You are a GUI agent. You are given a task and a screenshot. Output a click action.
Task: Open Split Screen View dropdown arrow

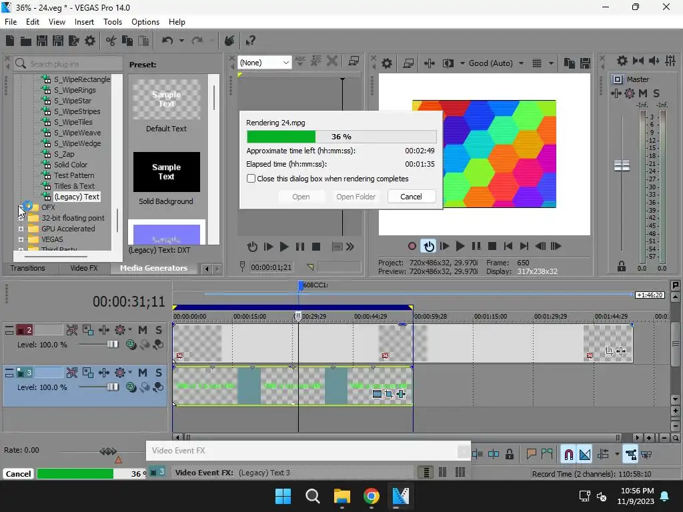click(462, 63)
